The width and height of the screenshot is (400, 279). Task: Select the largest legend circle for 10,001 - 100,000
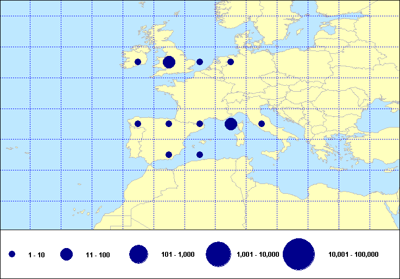[299, 254]
